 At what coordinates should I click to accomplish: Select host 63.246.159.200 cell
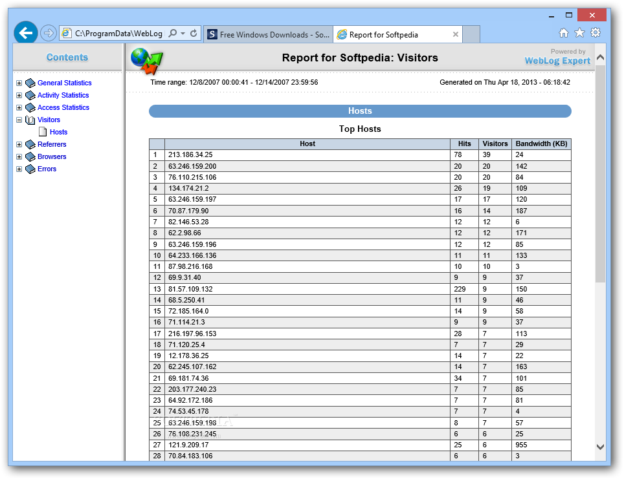307,166
